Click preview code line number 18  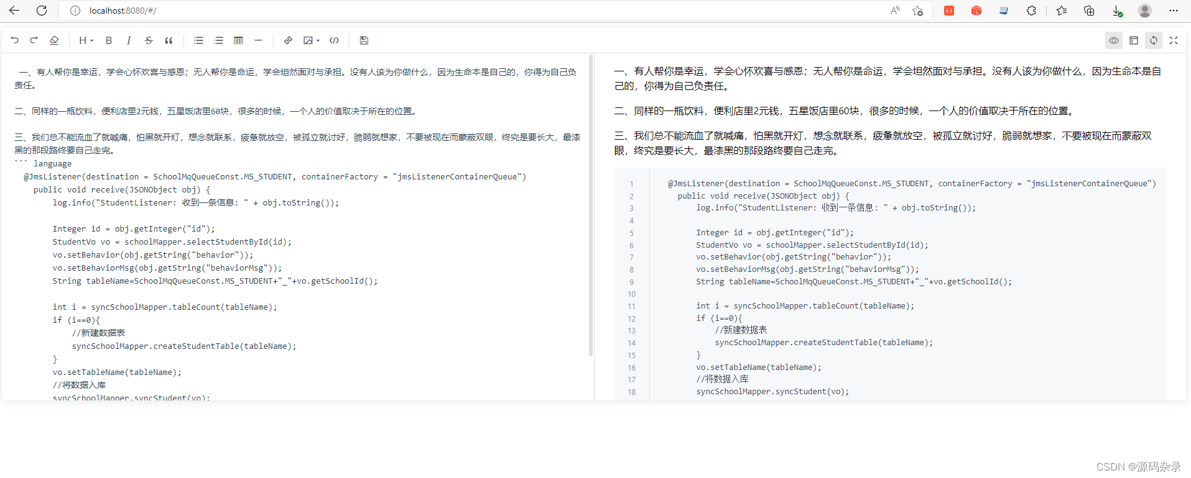[632, 392]
